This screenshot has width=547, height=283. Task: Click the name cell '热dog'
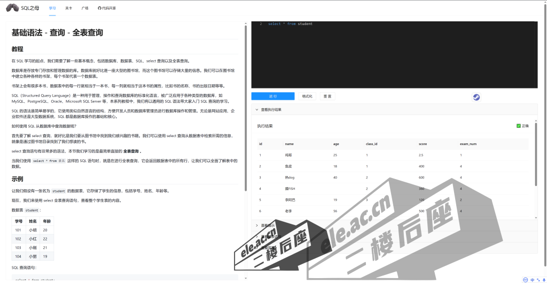coord(290,177)
